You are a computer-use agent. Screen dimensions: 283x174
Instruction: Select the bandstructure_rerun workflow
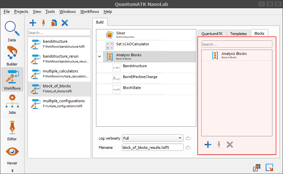(59, 59)
